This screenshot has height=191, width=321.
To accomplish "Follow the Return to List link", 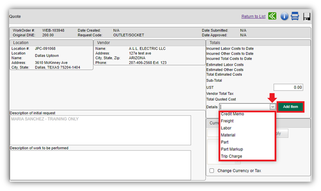I will pos(253,16).
